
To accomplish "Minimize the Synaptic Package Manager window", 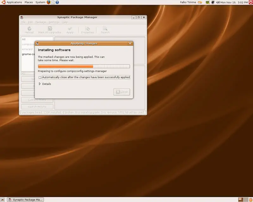I will (133, 17).
